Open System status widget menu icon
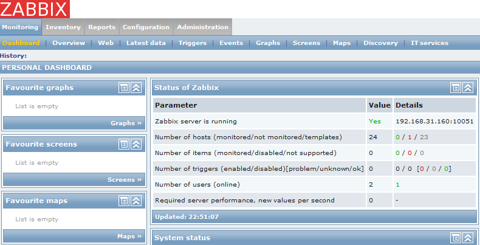This screenshot has height=245, width=480. pos(456,238)
